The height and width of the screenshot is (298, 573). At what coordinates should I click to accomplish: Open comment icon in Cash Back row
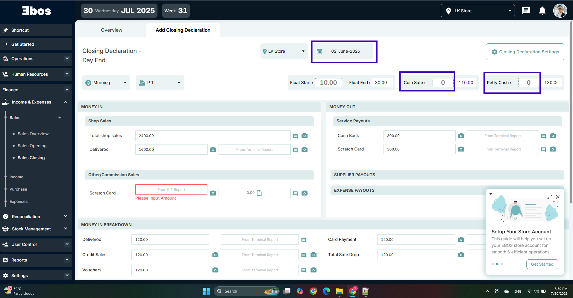click(x=543, y=136)
